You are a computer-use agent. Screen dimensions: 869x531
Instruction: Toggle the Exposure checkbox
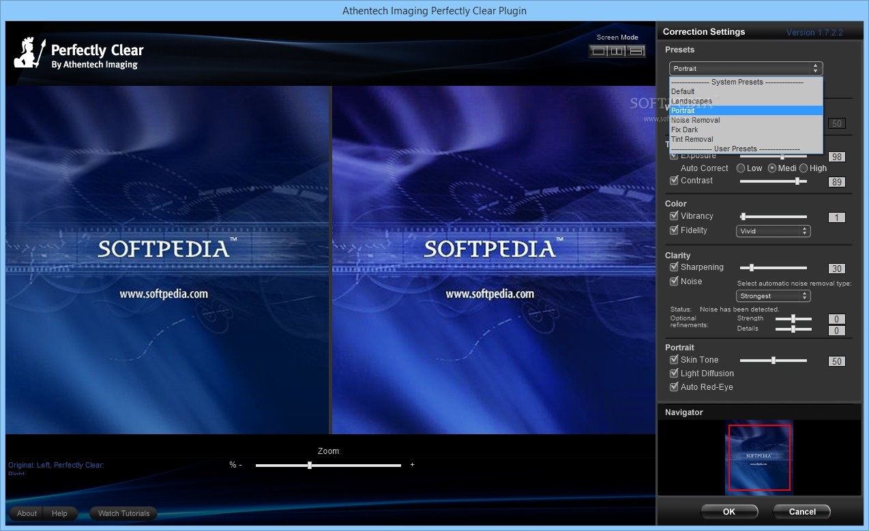click(674, 155)
